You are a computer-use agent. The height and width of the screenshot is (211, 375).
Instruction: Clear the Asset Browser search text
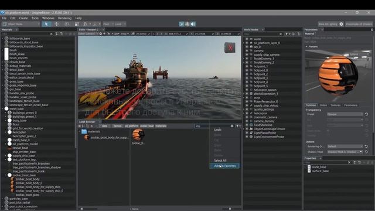(232, 126)
